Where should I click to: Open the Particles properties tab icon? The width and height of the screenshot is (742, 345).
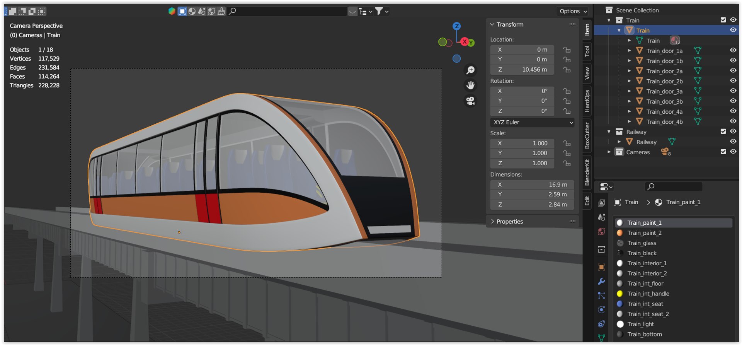pos(601,295)
